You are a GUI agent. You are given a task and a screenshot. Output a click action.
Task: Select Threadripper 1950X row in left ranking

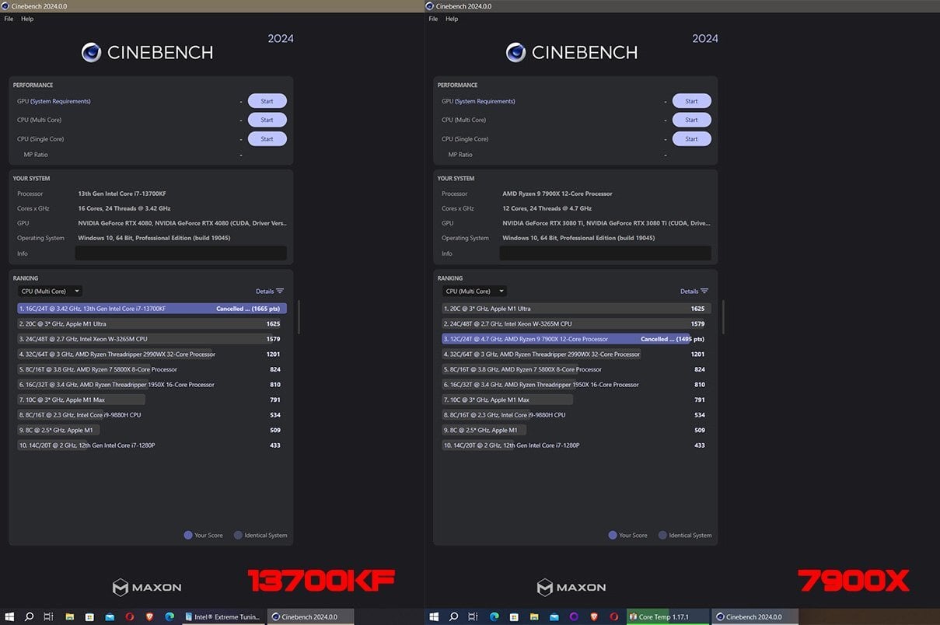click(152, 385)
